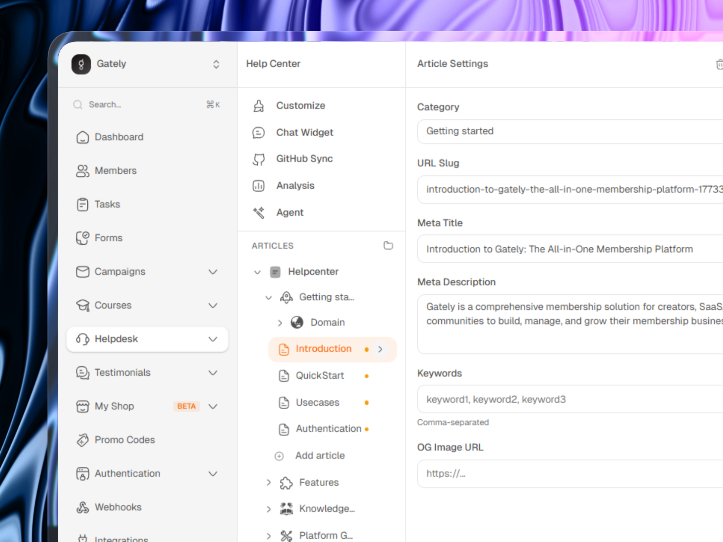Expand the Domain folder in articles

pyautogui.click(x=280, y=323)
